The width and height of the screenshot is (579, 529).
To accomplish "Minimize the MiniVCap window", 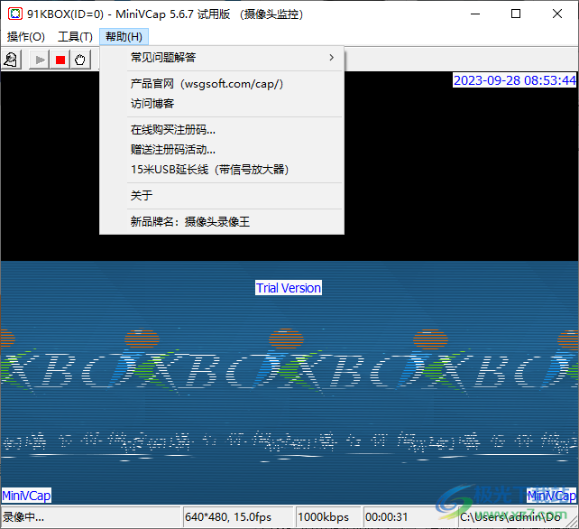I will pyautogui.click(x=475, y=14).
